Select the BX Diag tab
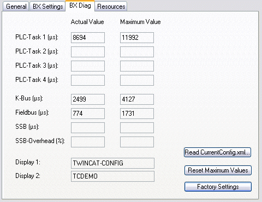262x202 pixels. tap(80, 5)
